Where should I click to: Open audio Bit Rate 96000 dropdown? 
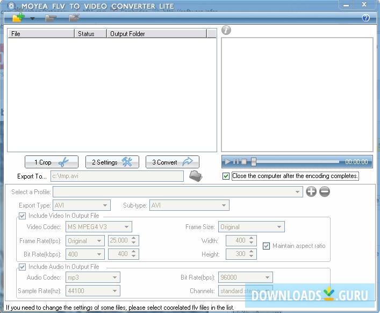[246, 278]
